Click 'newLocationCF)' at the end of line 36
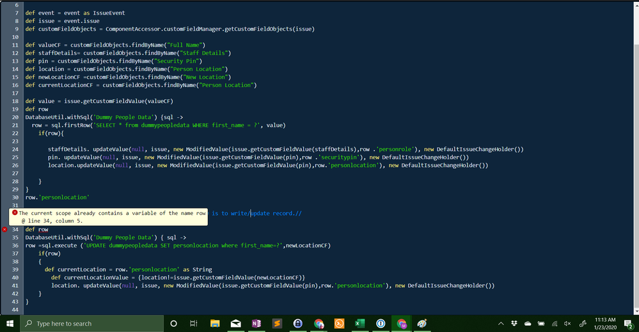This screenshot has width=639, height=332. click(308, 245)
